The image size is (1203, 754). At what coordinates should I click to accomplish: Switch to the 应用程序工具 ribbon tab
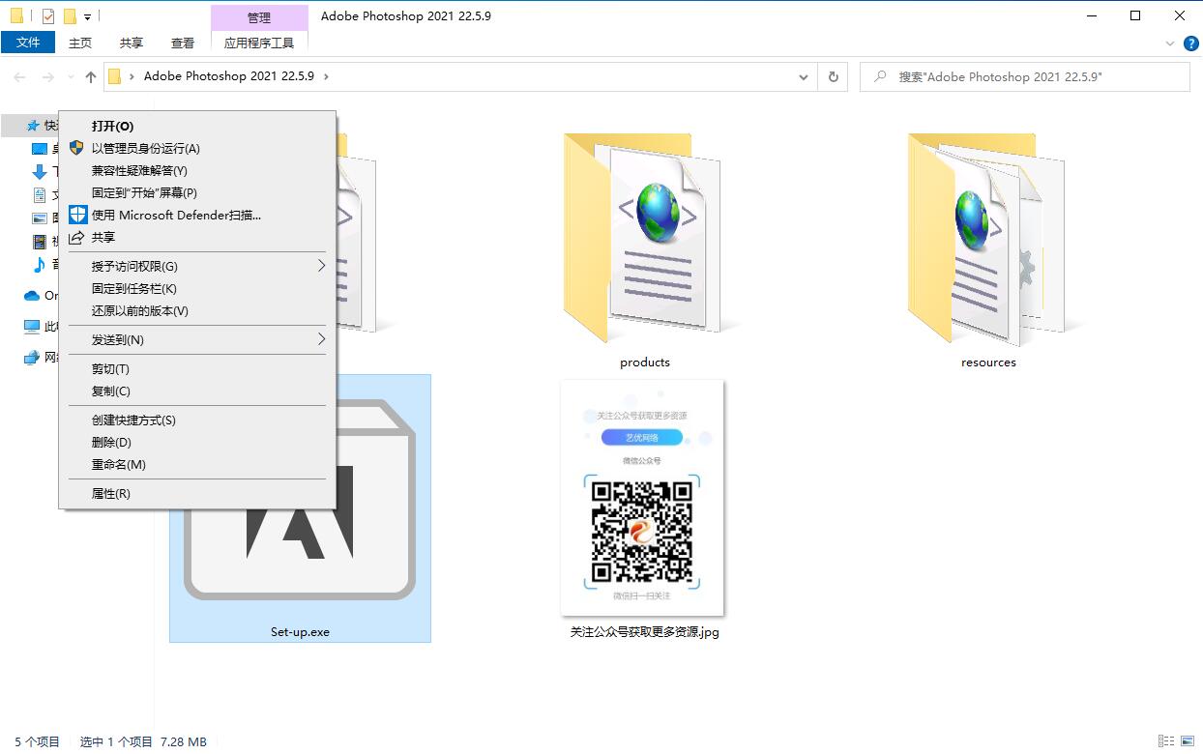coord(259,43)
